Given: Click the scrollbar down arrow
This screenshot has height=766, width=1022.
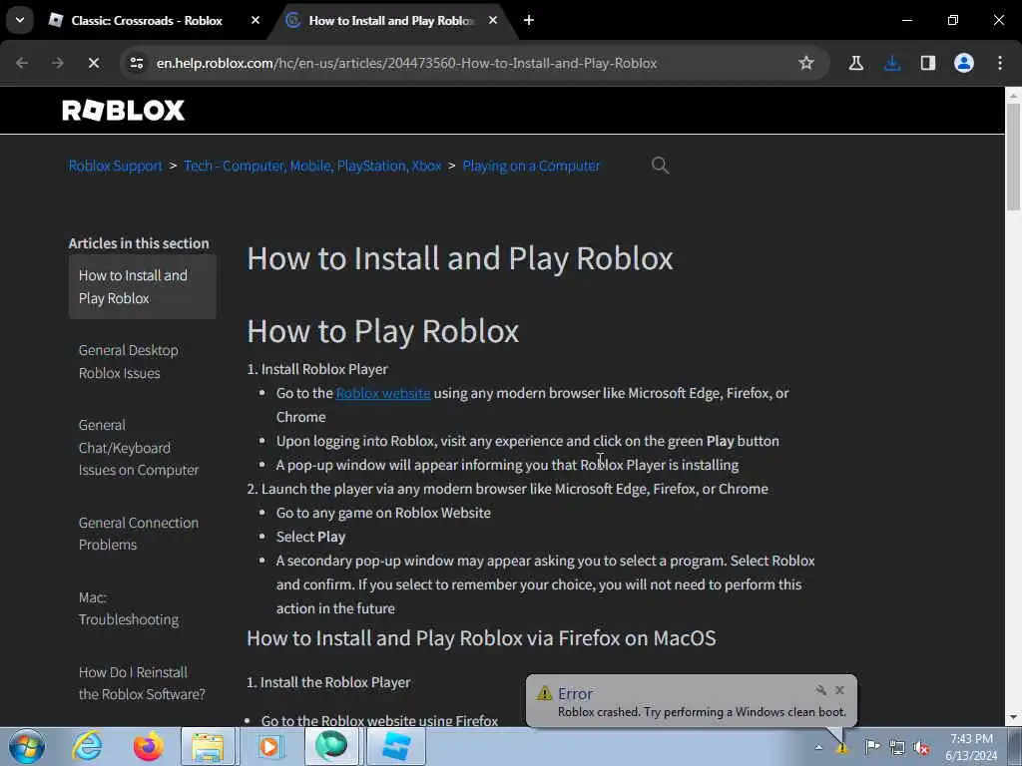Looking at the screenshot, I should pyautogui.click(x=1013, y=717).
